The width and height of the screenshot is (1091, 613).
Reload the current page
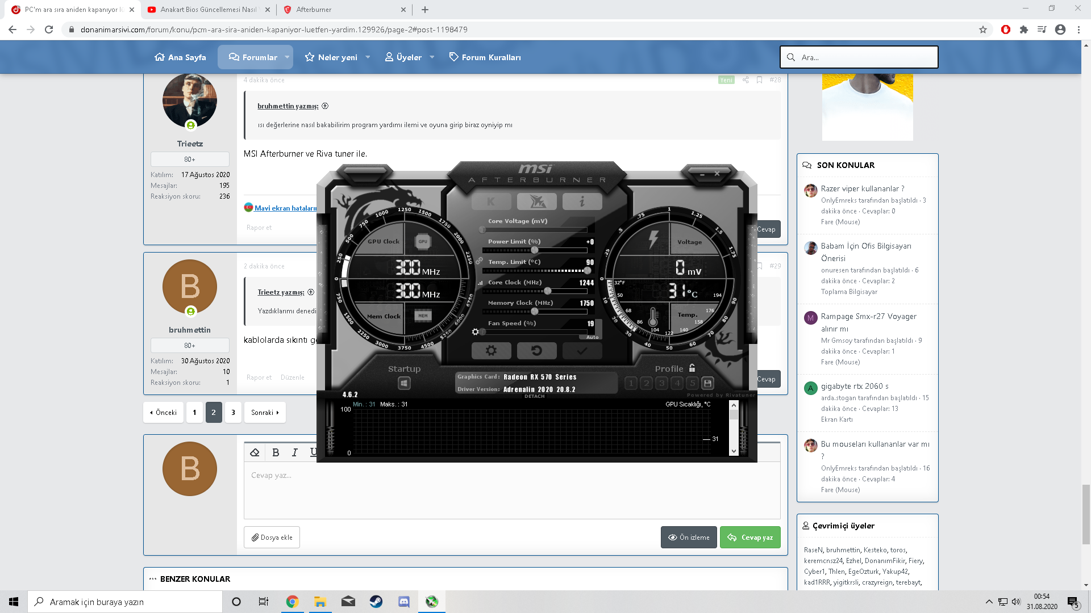click(49, 30)
